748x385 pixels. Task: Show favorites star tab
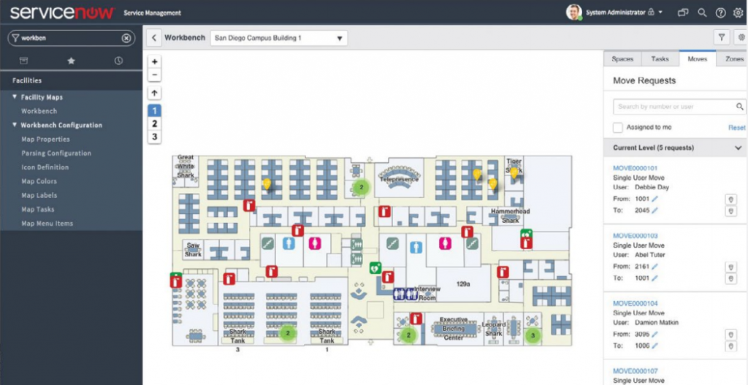(x=71, y=61)
